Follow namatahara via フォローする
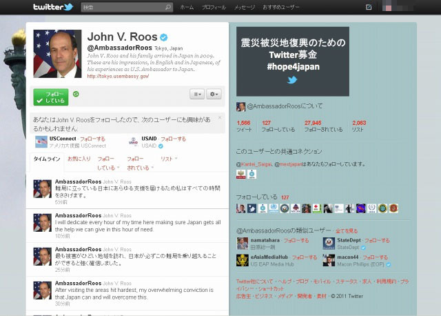 296,241
